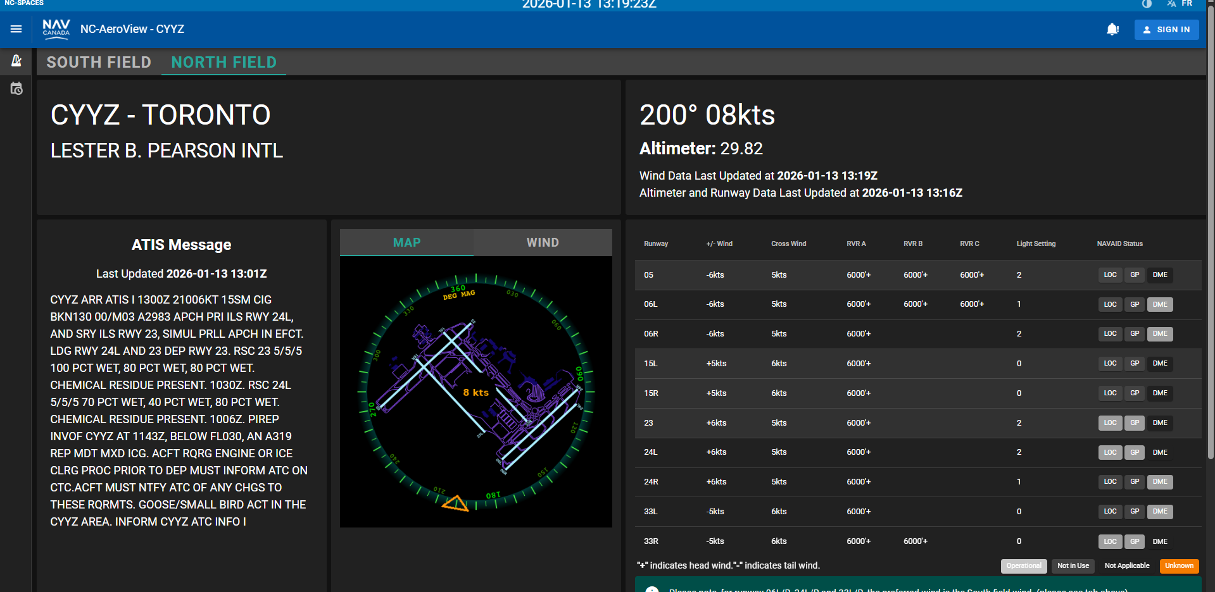Toggle the Operational legend filter
The image size is (1215, 592).
coord(1023,565)
